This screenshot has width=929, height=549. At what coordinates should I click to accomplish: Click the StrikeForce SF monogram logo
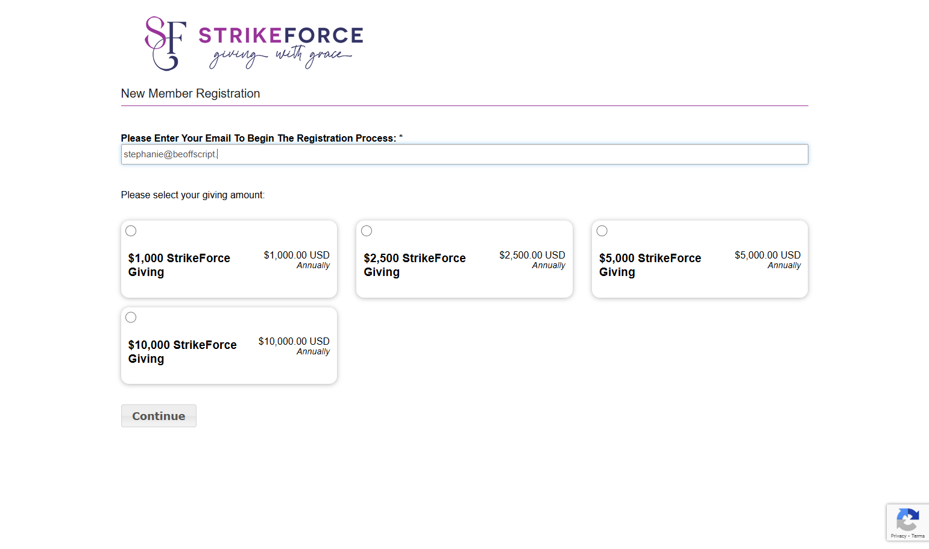(165, 43)
